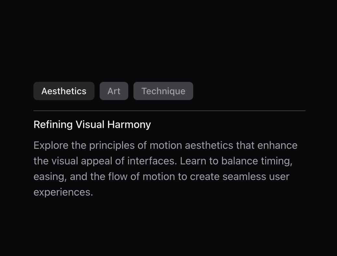Click the word 'Harmony' in the heading

pyautogui.click(x=129, y=124)
